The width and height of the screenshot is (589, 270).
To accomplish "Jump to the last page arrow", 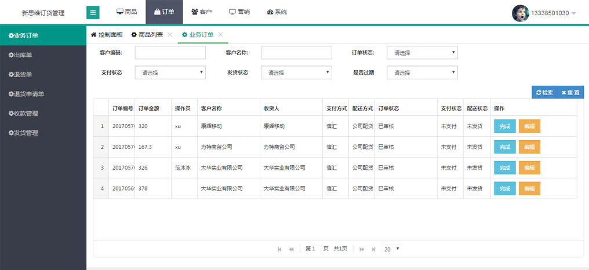I will [374, 249].
